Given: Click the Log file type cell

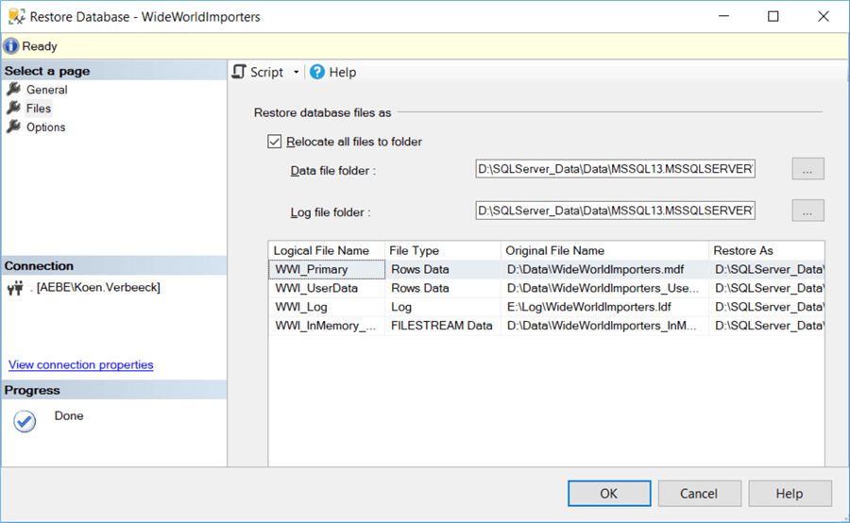Looking at the screenshot, I should point(442,307).
